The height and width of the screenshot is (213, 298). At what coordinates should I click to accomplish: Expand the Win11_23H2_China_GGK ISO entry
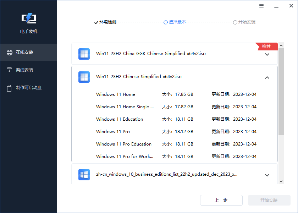point(267,54)
